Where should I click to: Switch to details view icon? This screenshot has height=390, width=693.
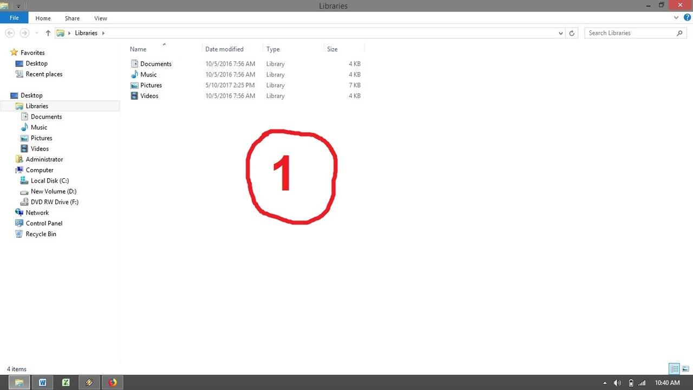(674, 369)
